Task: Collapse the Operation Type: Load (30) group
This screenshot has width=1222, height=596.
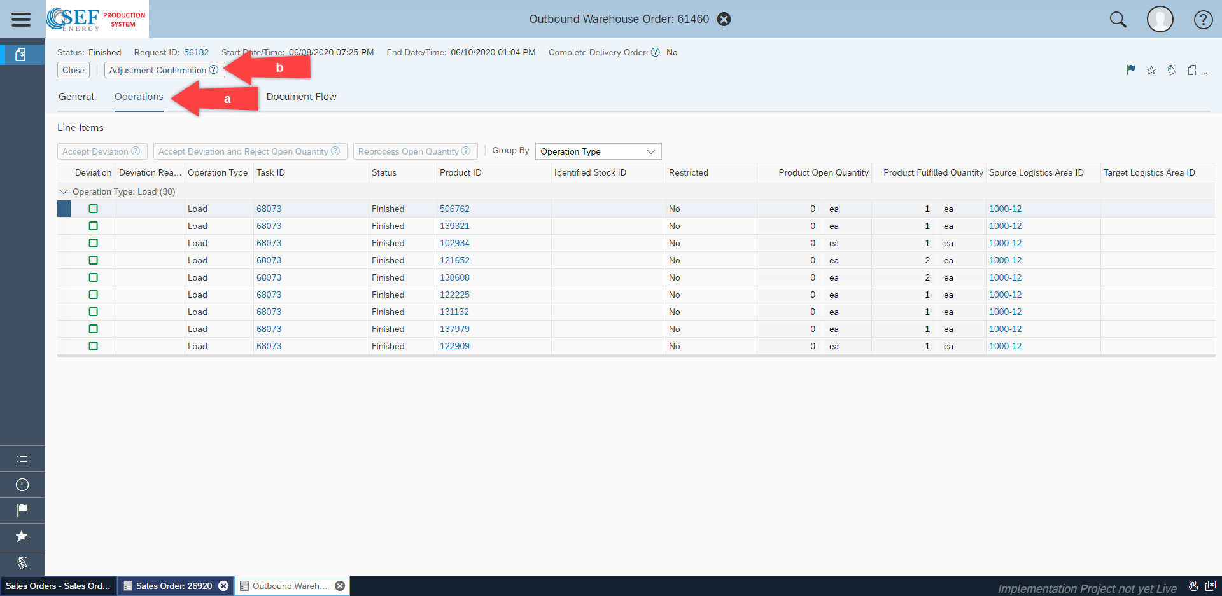Action: 64,191
